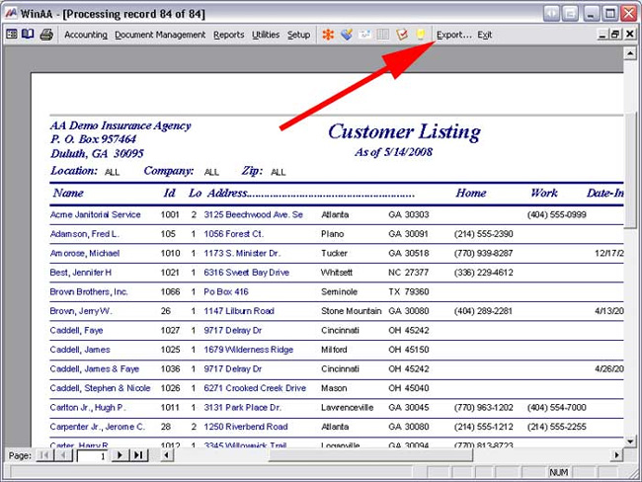Click the envelope toolbar icon
The height and width of the screenshot is (482, 642).
click(x=364, y=35)
